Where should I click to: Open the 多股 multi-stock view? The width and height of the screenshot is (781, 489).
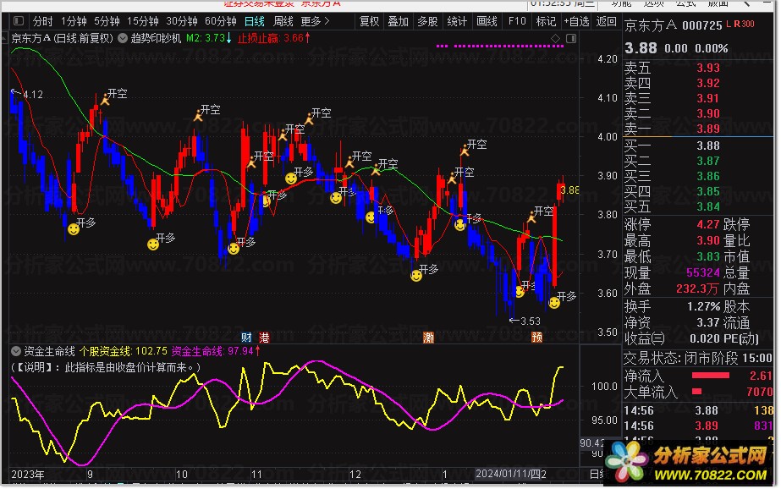[427, 21]
